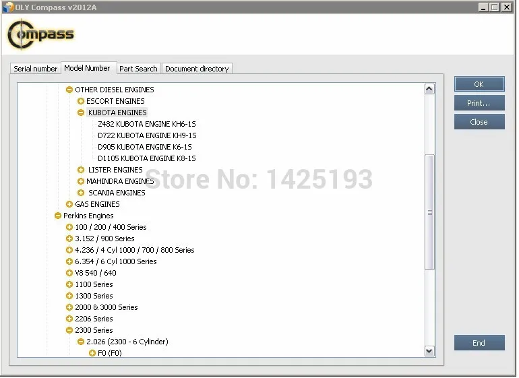519x378 pixels.
Task: Expand the 2206 Series node
Action: click(69, 319)
